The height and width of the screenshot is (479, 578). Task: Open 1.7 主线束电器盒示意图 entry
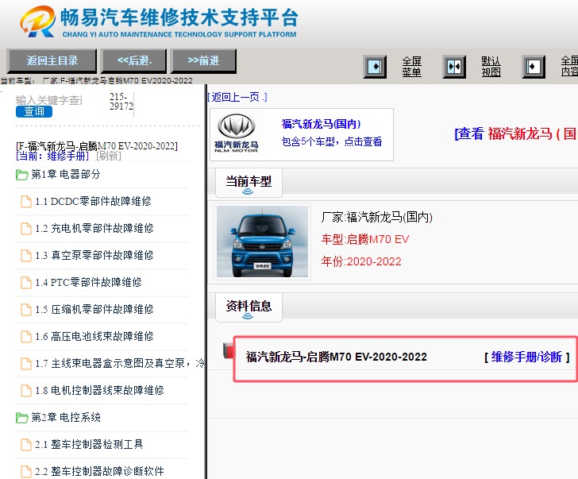(x=120, y=363)
